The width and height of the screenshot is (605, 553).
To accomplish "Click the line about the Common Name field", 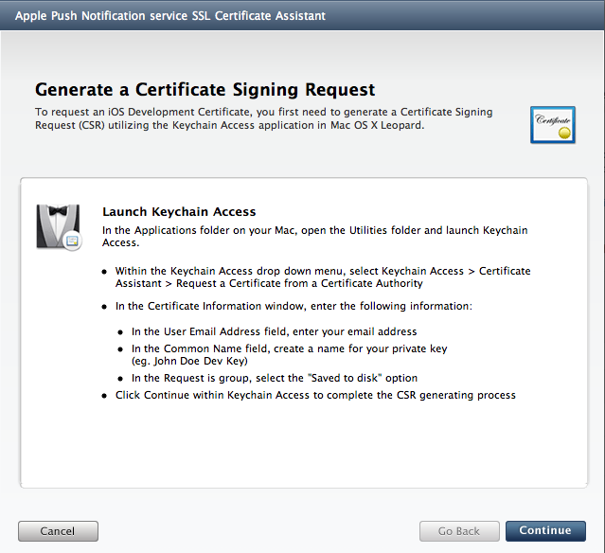I will click(289, 348).
